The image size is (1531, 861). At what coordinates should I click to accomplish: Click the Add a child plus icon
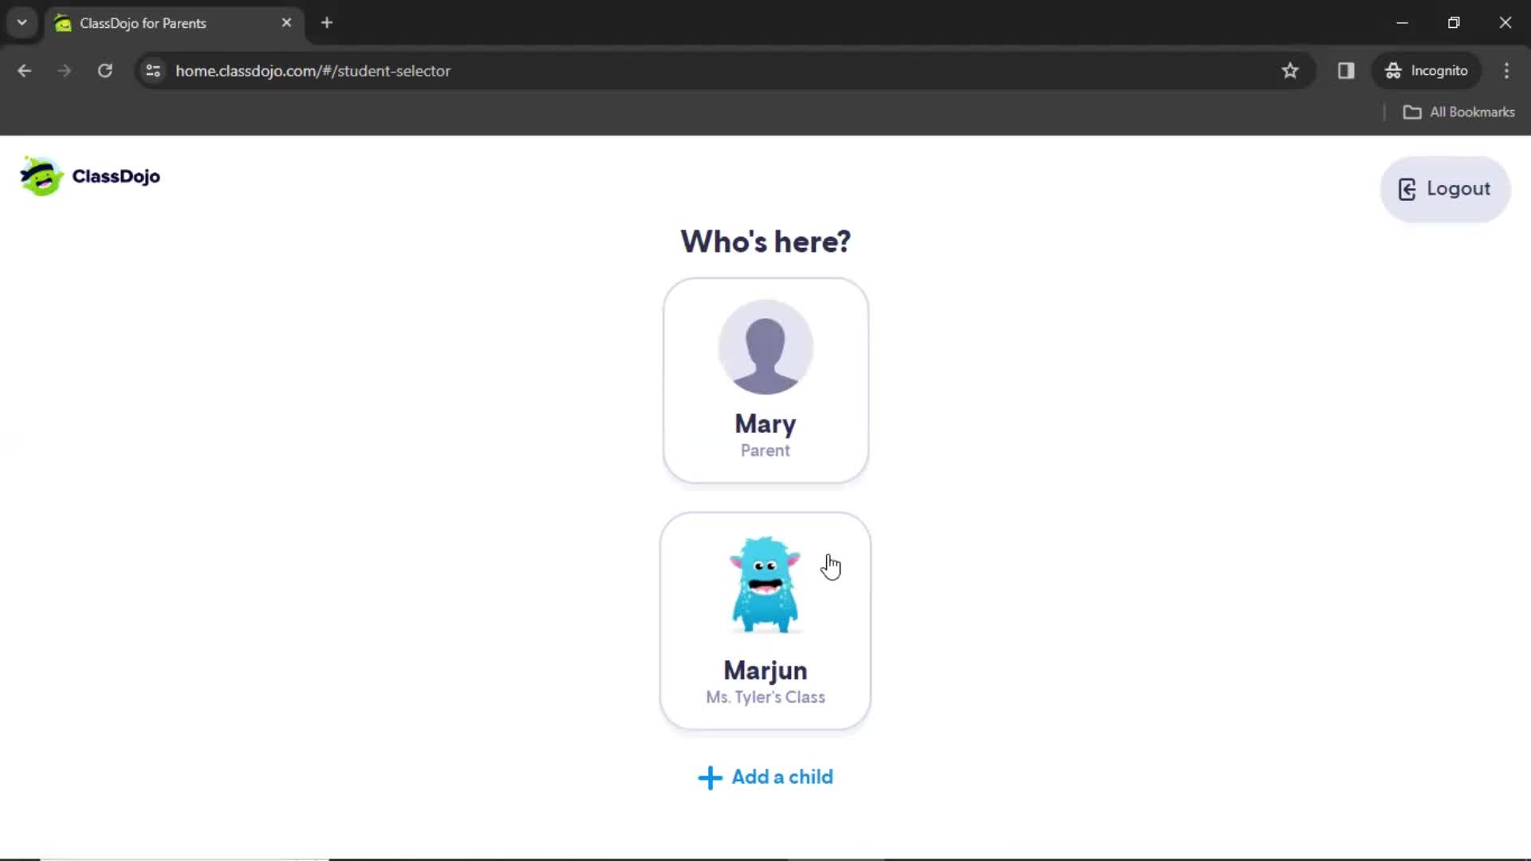[710, 777]
